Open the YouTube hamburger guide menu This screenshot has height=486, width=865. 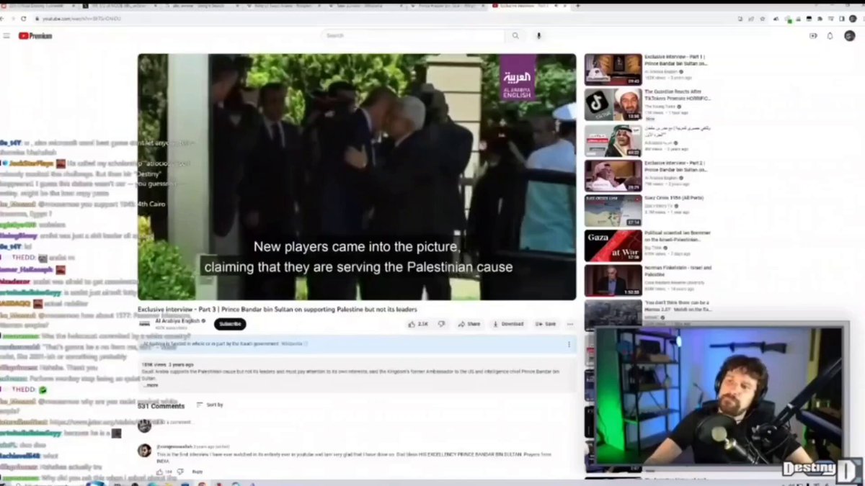(6, 35)
